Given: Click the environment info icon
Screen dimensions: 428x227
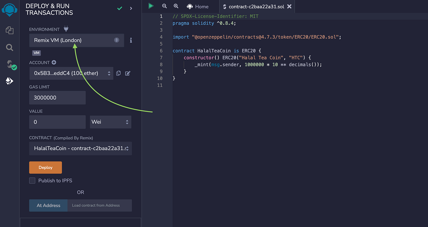Looking at the screenshot, I should 131,40.
